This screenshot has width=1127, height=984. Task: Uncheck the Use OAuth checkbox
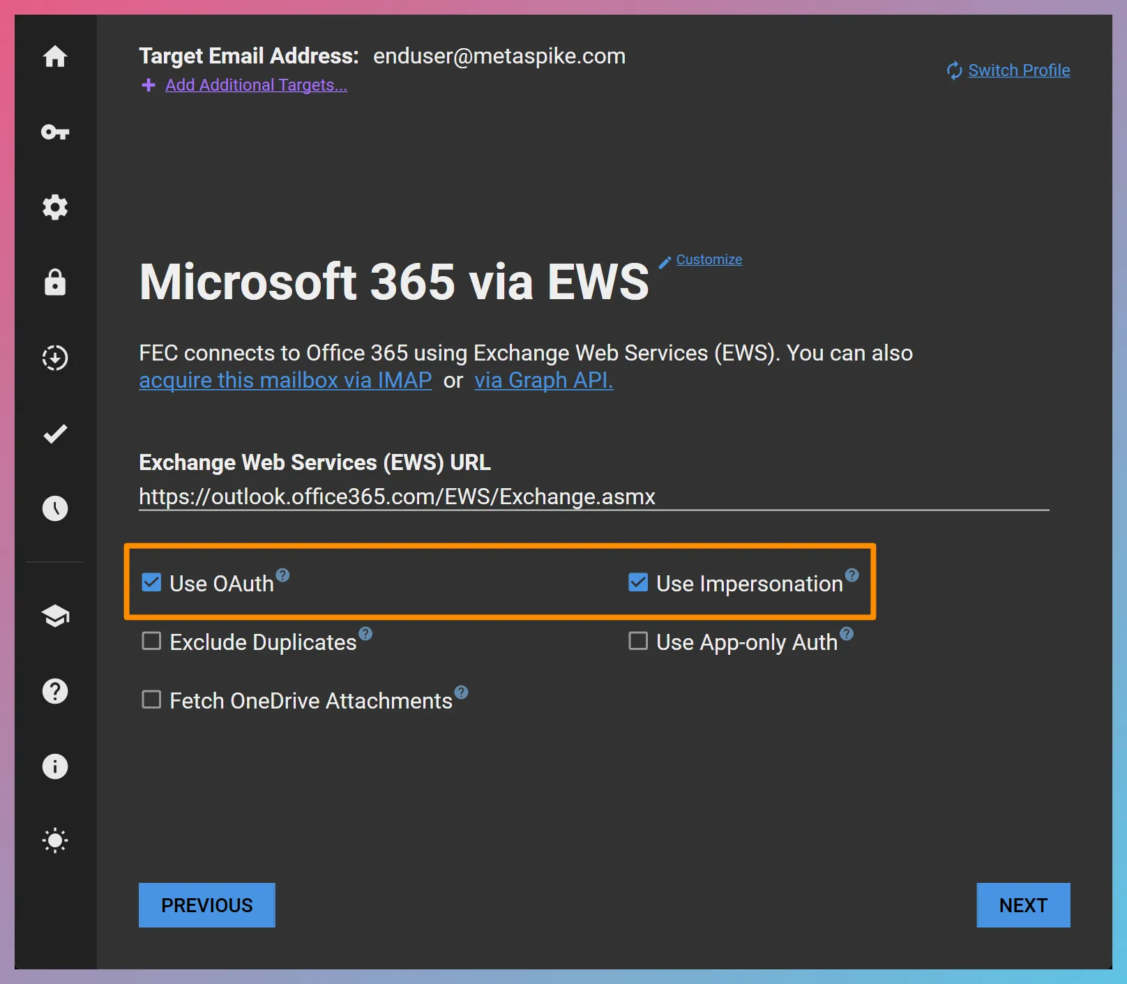coord(151,582)
